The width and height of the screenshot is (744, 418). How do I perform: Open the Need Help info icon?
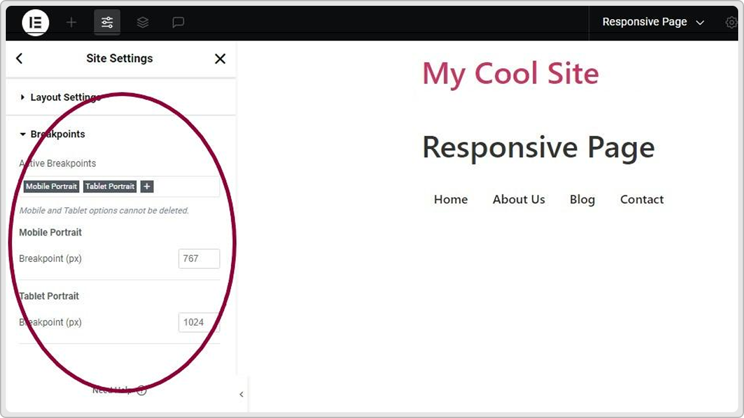(141, 390)
